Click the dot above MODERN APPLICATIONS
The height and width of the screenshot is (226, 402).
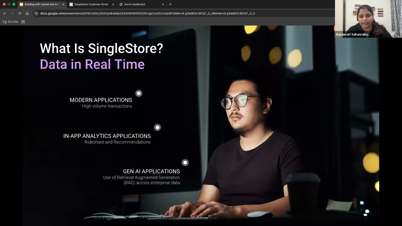tap(139, 93)
